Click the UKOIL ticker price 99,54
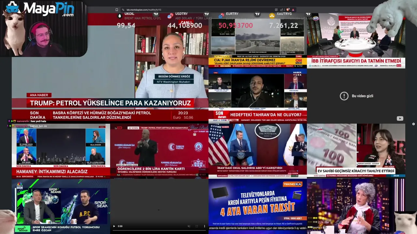The image size is (417, 234). tap(126, 25)
